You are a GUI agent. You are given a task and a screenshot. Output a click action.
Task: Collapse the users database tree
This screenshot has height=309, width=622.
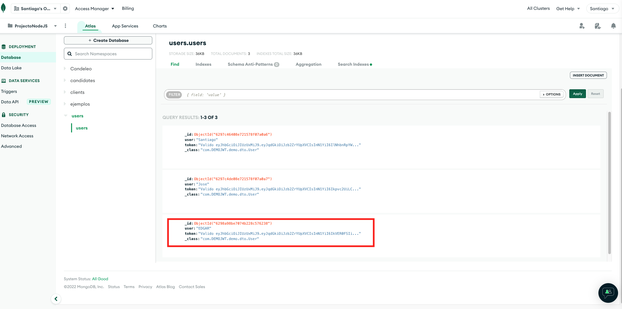pyautogui.click(x=65, y=115)
